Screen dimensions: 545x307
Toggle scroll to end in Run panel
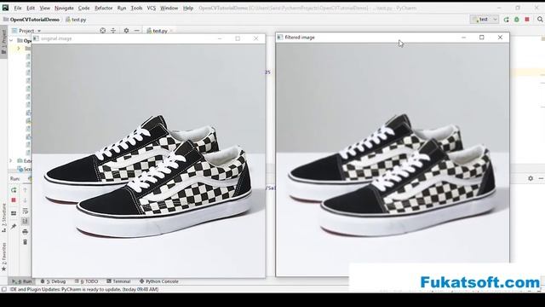[x=25, y=221]
